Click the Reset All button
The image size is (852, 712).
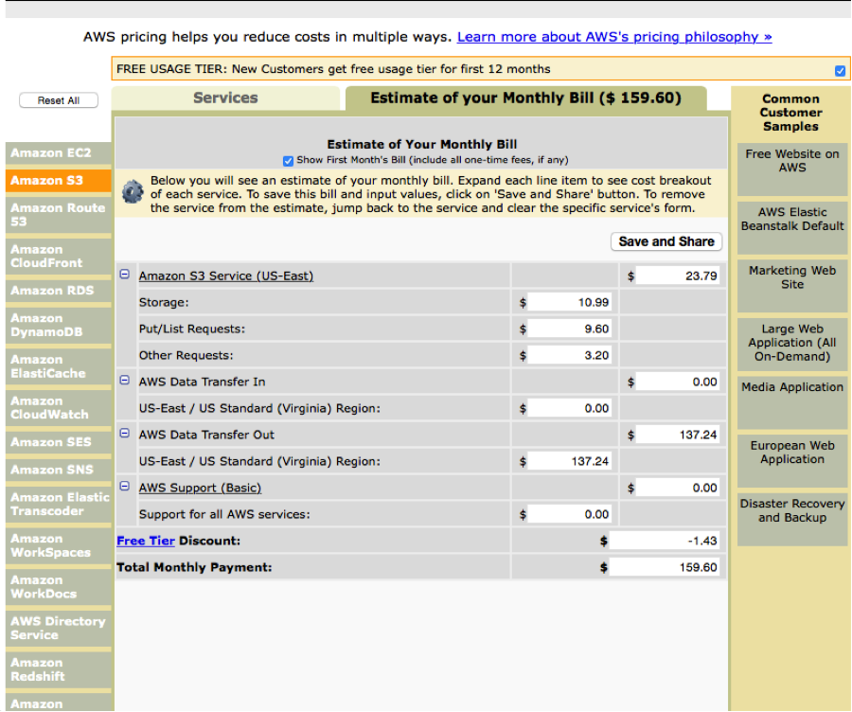click(x=59, y=100)
